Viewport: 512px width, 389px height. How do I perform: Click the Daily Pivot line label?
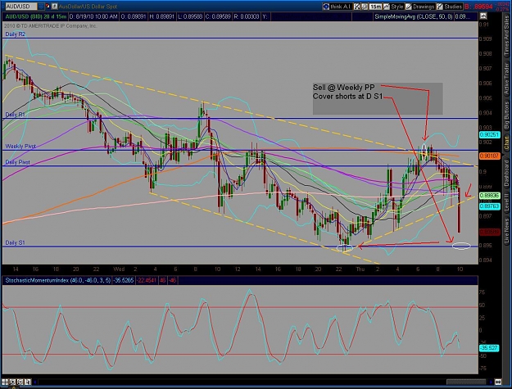point(18,162)
